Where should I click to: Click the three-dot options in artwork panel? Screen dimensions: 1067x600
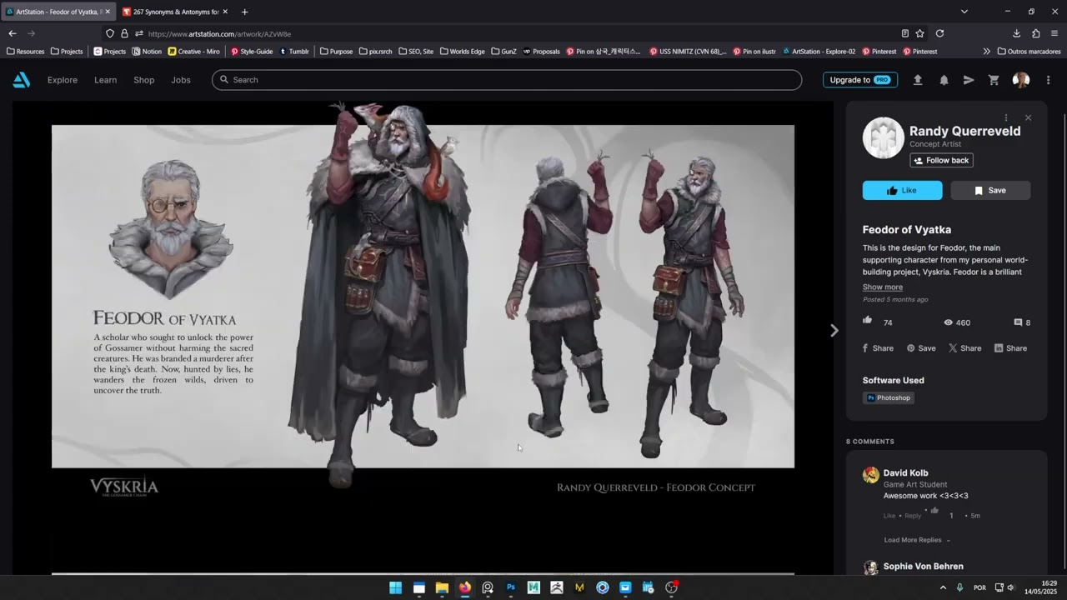point(1006,117)
